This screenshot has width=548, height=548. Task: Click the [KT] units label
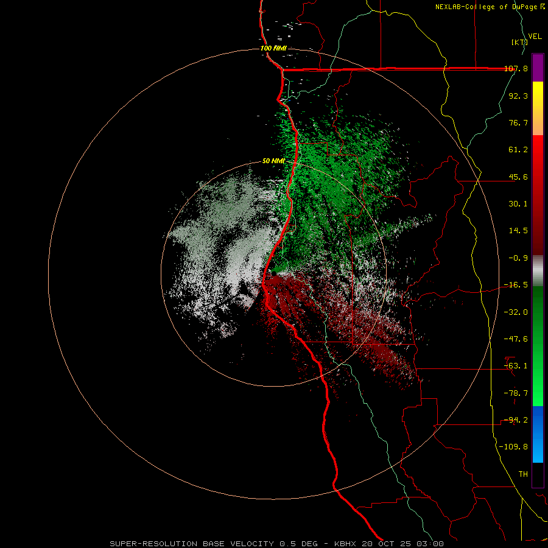click(x=519, y=42)
